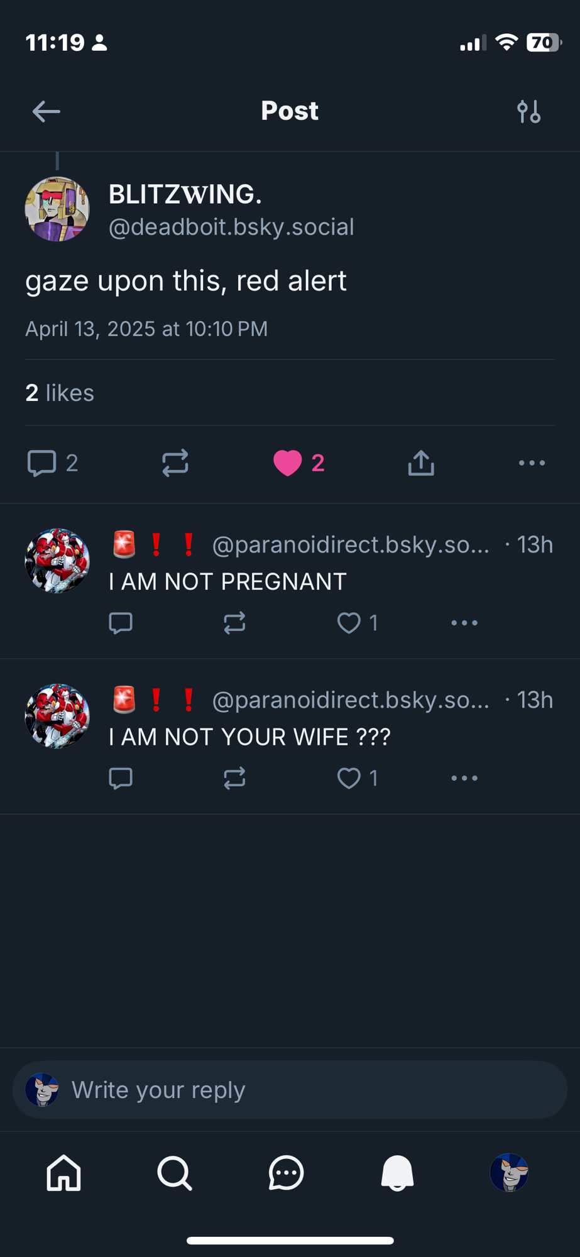
Task: Like the 'I AM NOT PREGNANT' reply
Action: pyautogui.click(x=349, y=623)
